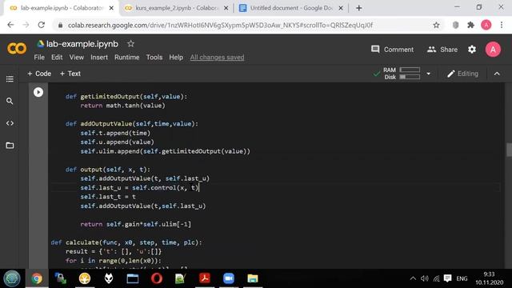Open Opera browser from the taskbar
This screenshot has height=288, width=512.
(x=157, y=278)
